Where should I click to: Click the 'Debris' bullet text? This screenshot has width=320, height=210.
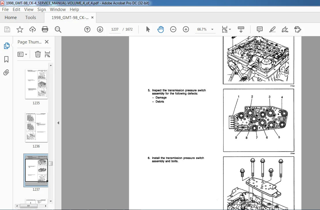click(160, 101)
